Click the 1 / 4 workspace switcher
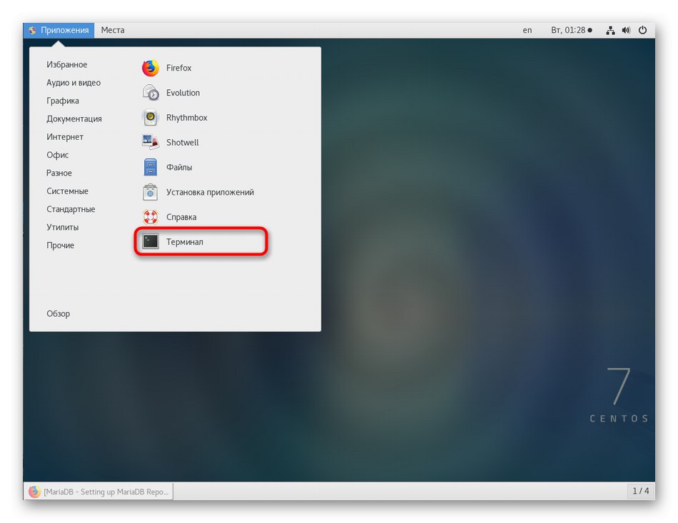The width and height of the screenshot is (678, 523). coord(640,491)
